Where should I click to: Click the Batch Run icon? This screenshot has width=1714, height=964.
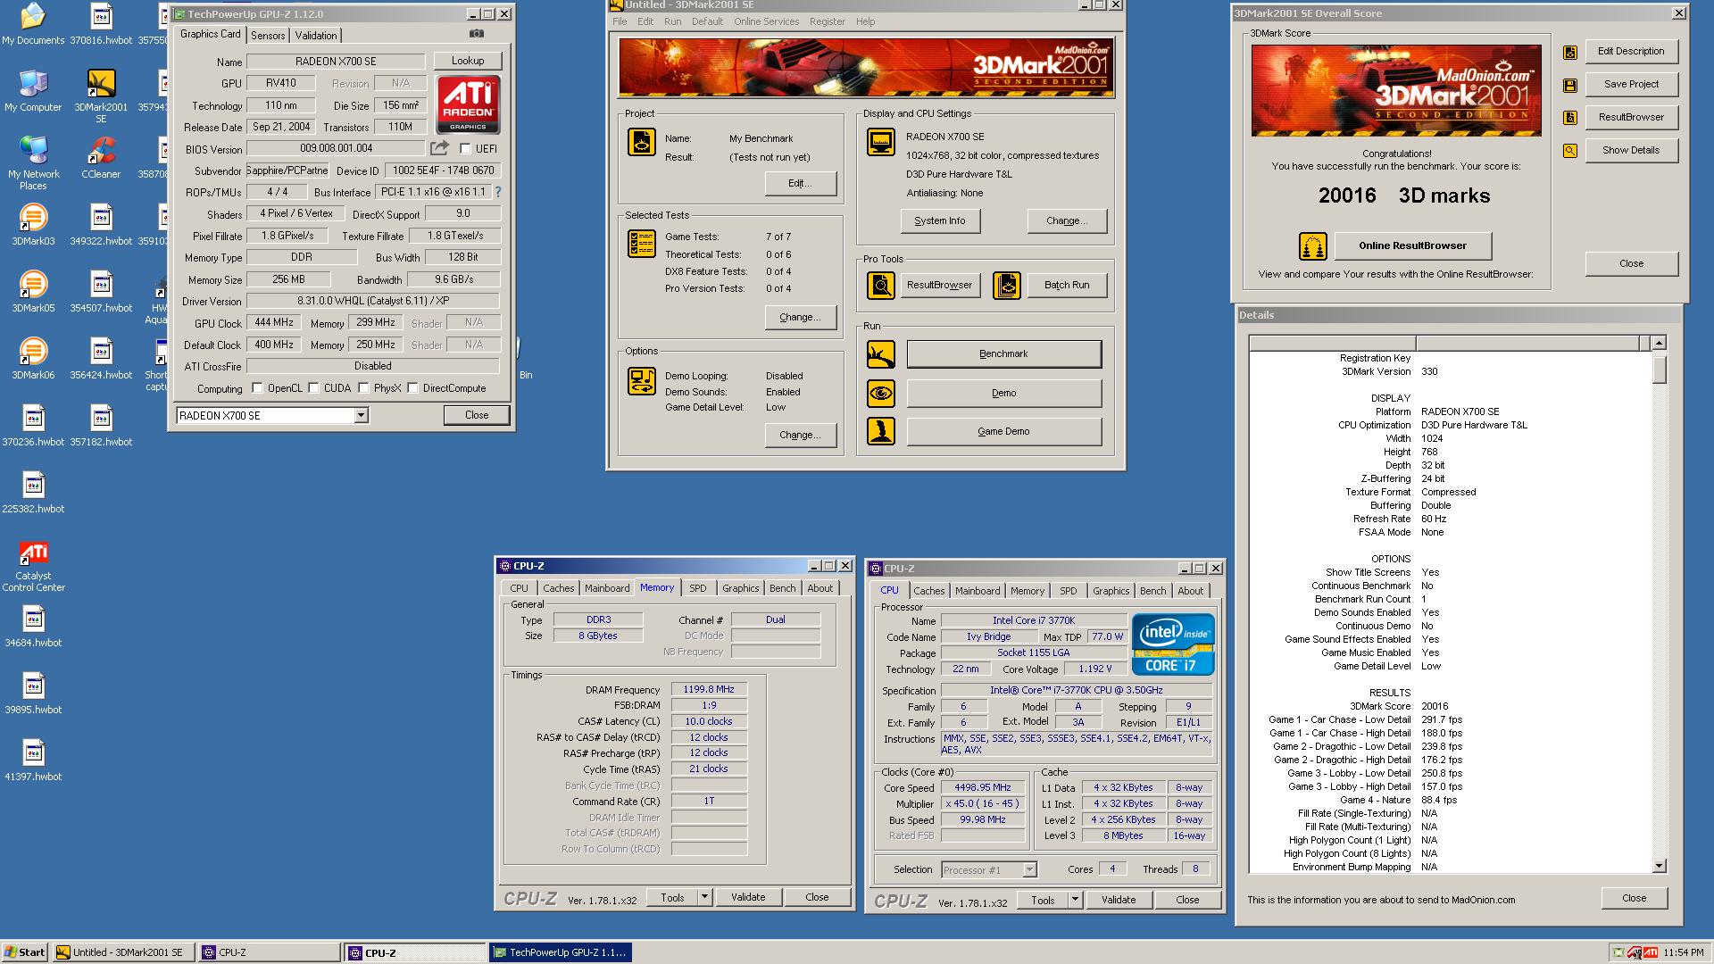tap(1006, 286)
